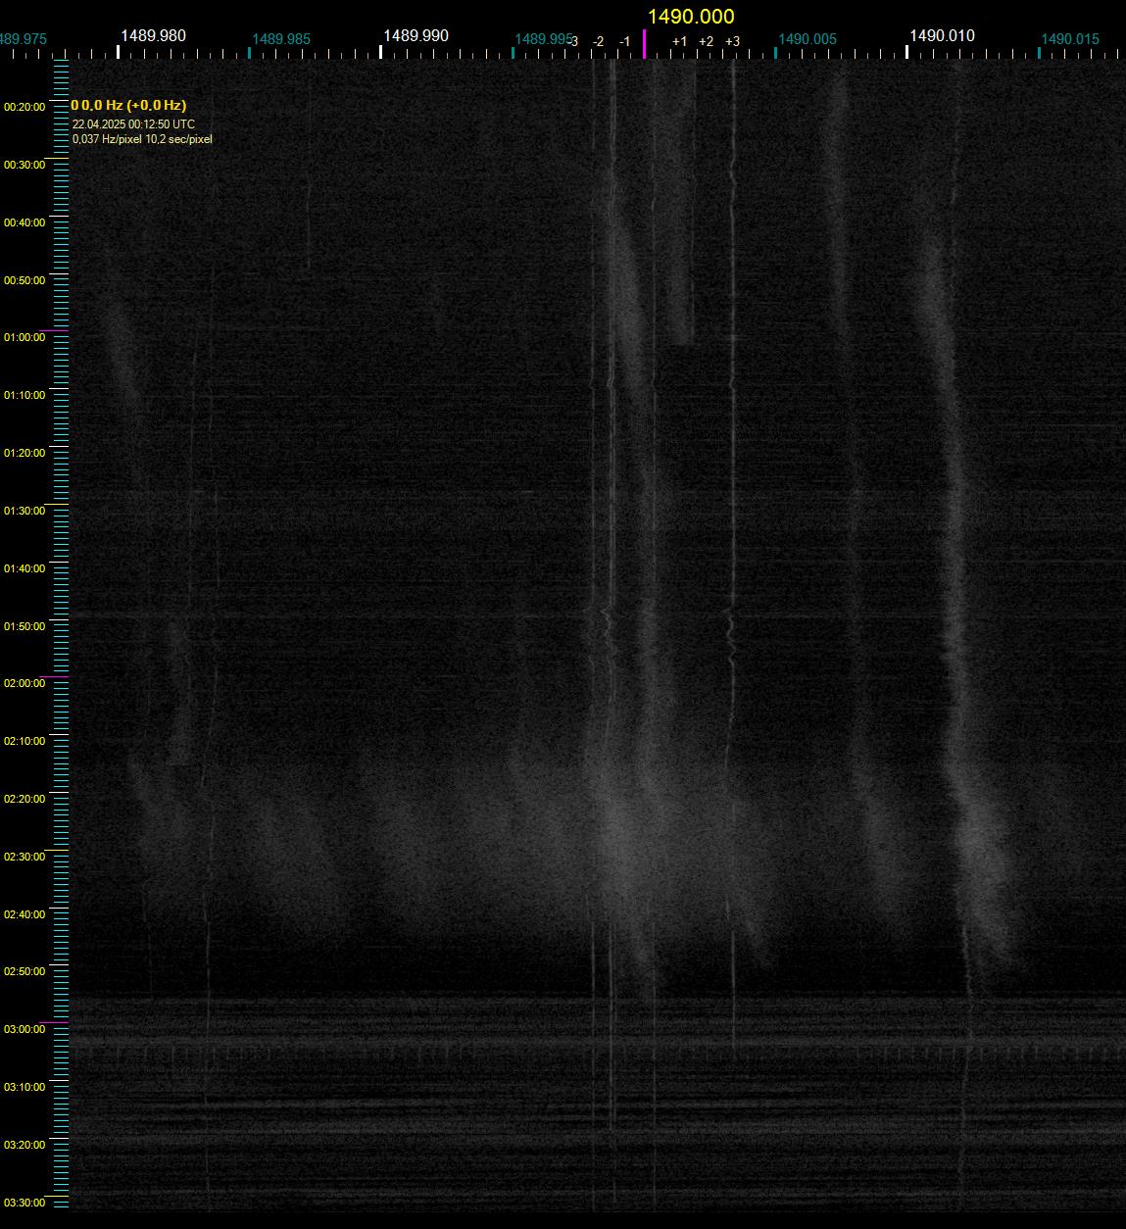
Task: Select the 1490.000 center frequency label
Action: coord(691,17)
